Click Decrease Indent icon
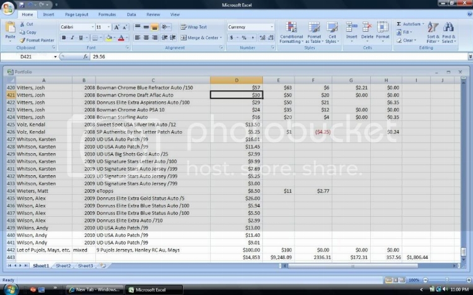The width and height of the screenshot is (473, 295). pos(165,38)
